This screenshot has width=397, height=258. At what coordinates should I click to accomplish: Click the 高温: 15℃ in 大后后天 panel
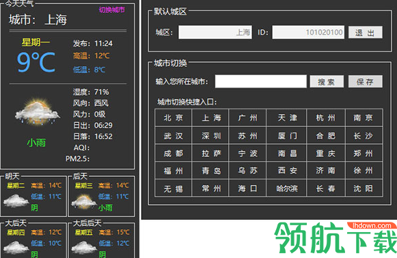114,232
